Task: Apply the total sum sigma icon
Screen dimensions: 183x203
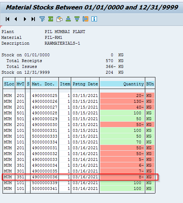Action: coord(51,19)
